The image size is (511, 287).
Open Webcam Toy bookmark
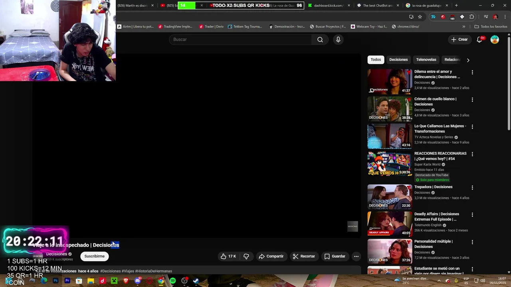click(369, 27)
